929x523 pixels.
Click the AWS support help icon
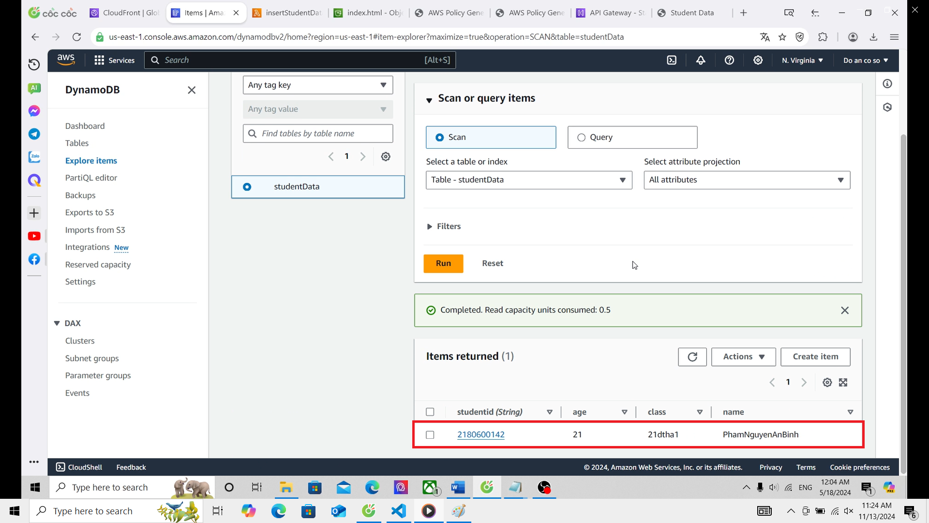click(729, 60)
